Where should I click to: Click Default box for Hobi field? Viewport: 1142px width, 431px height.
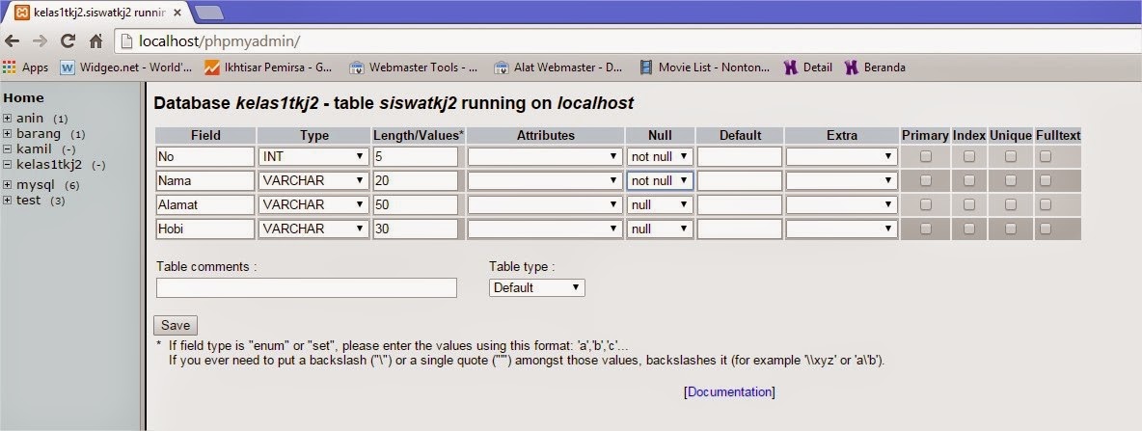(x=739, y=229)
